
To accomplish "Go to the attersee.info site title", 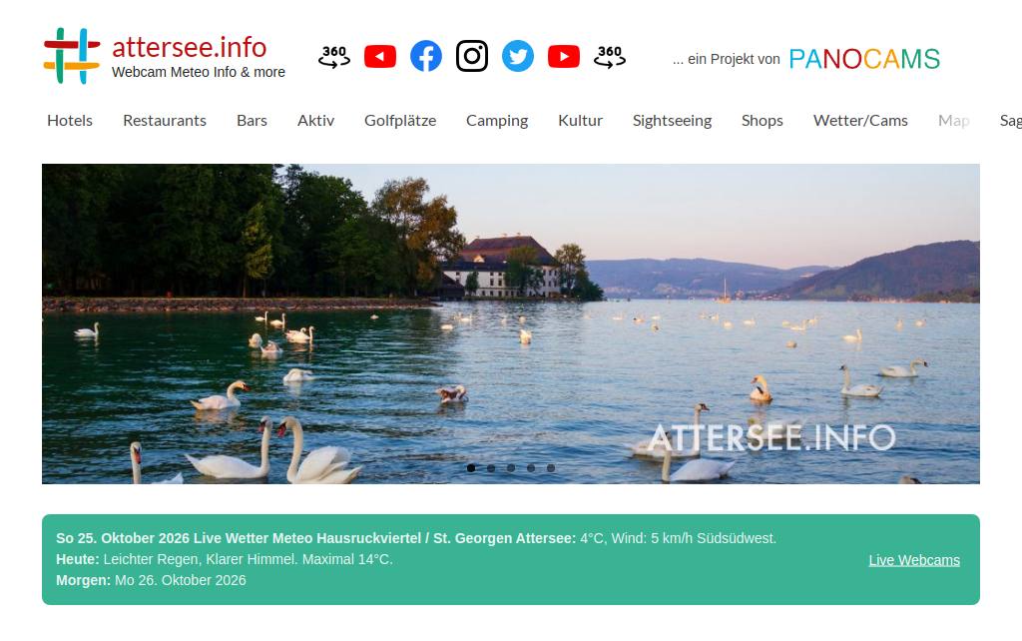I will 189,47.
